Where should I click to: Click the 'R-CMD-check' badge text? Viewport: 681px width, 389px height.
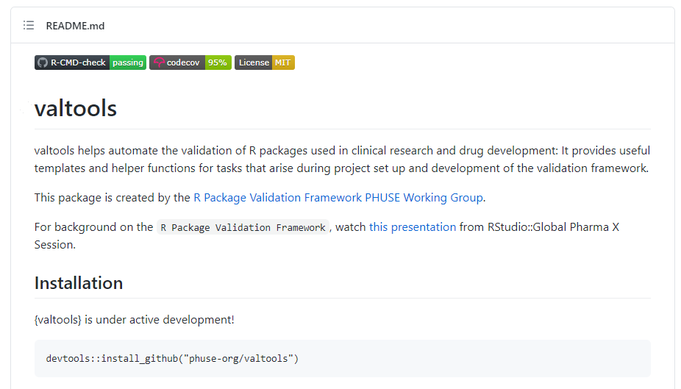[78, 63]
